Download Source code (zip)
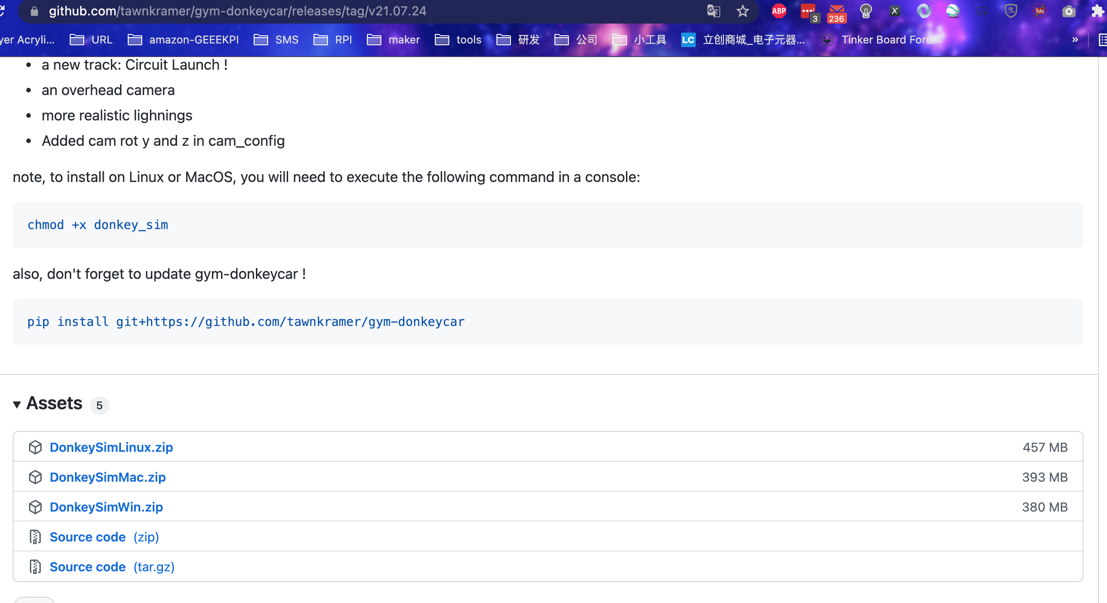The width and height of the screenshot is (1107, 603). coord(104,537)
